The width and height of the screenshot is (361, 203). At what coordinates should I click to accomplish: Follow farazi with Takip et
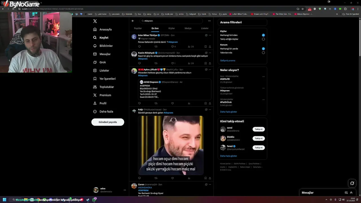259,147
